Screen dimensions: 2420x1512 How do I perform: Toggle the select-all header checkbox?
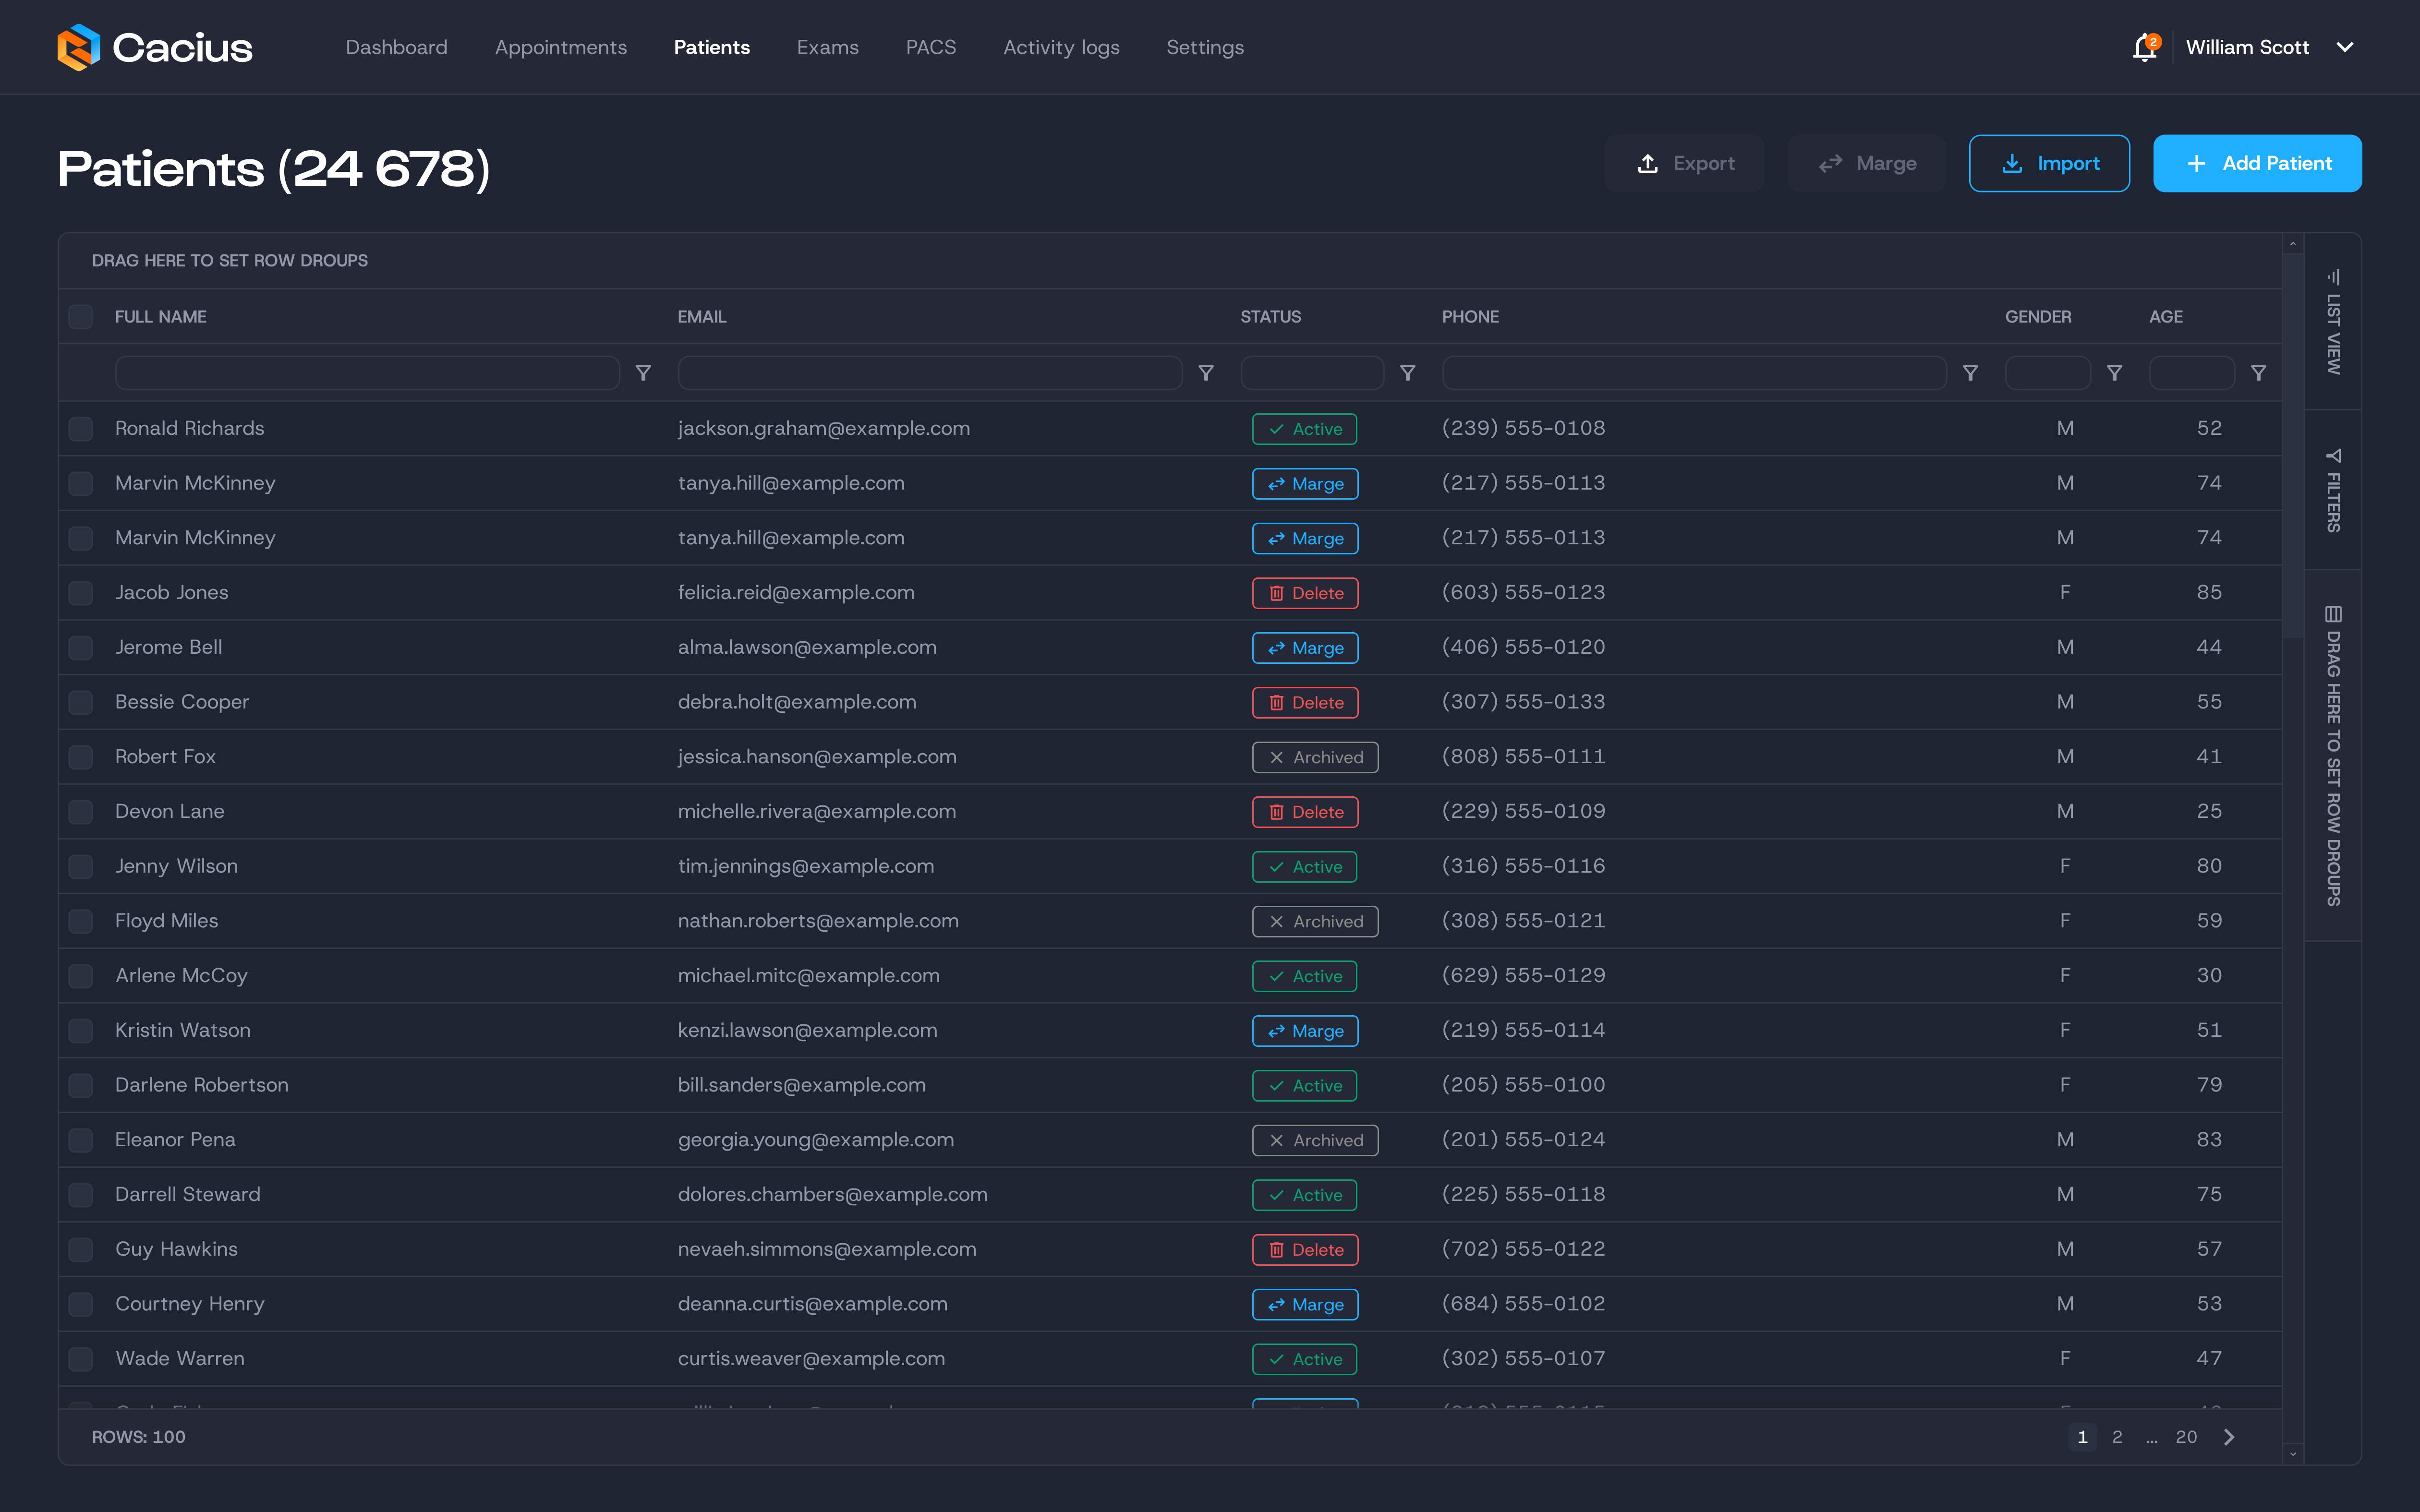[81, 317]
